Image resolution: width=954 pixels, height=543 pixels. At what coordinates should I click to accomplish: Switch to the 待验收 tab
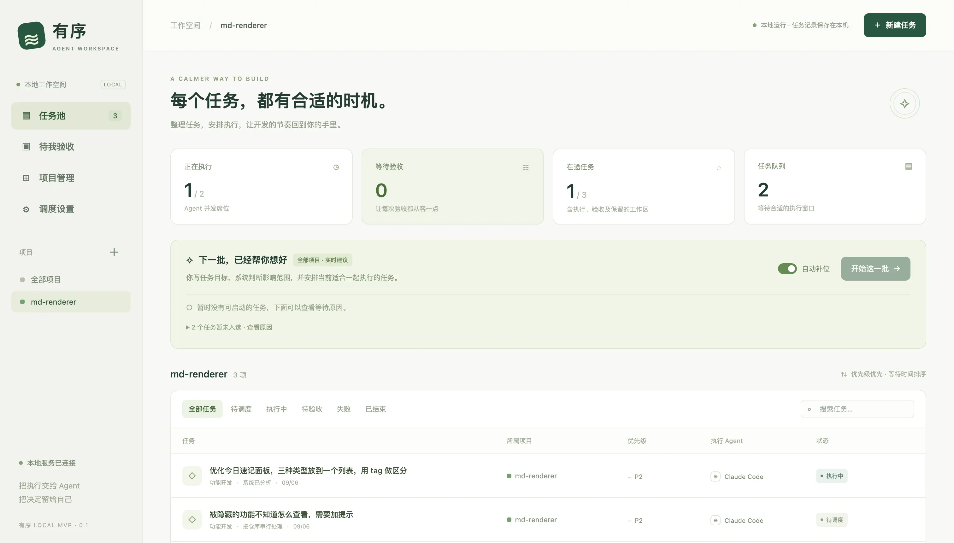[312, 409]
